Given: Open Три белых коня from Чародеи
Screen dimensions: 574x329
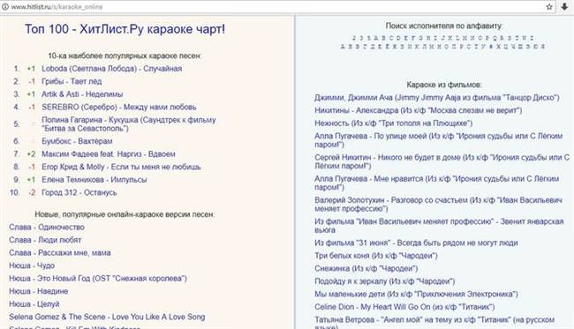Looking at the screenshot, I should coord(376,256).
